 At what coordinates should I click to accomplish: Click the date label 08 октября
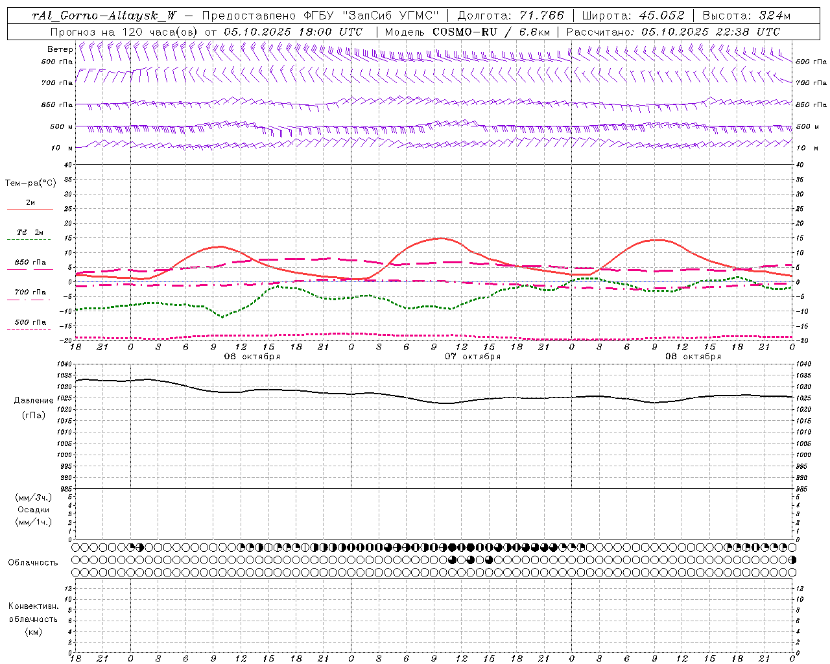click(693, 357)
